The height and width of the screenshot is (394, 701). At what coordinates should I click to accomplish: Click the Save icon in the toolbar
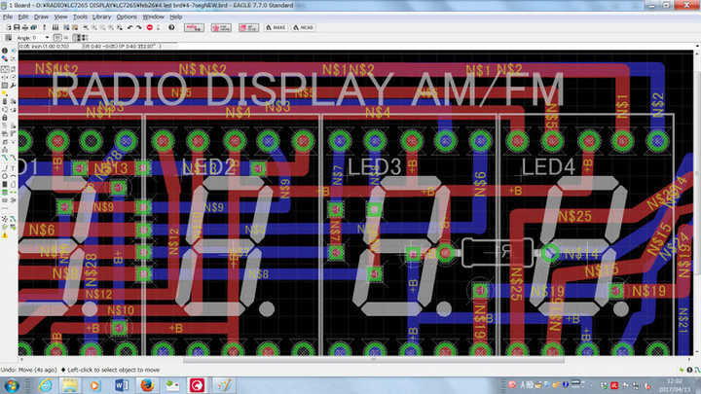17,28
